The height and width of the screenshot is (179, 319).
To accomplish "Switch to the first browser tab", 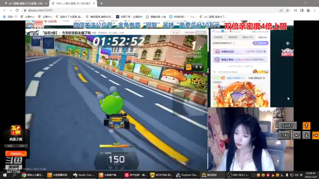I will coord(25,4).
